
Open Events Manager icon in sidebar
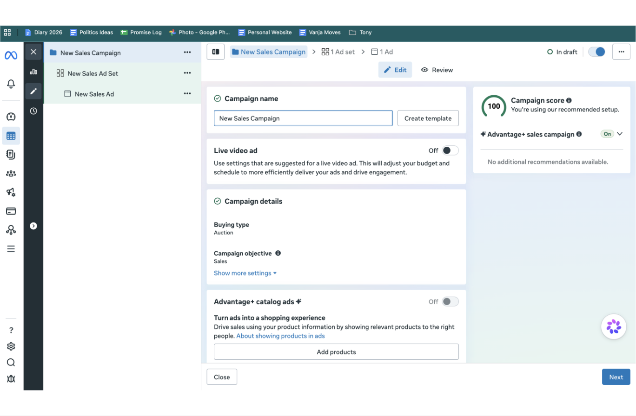click(11, 230)
